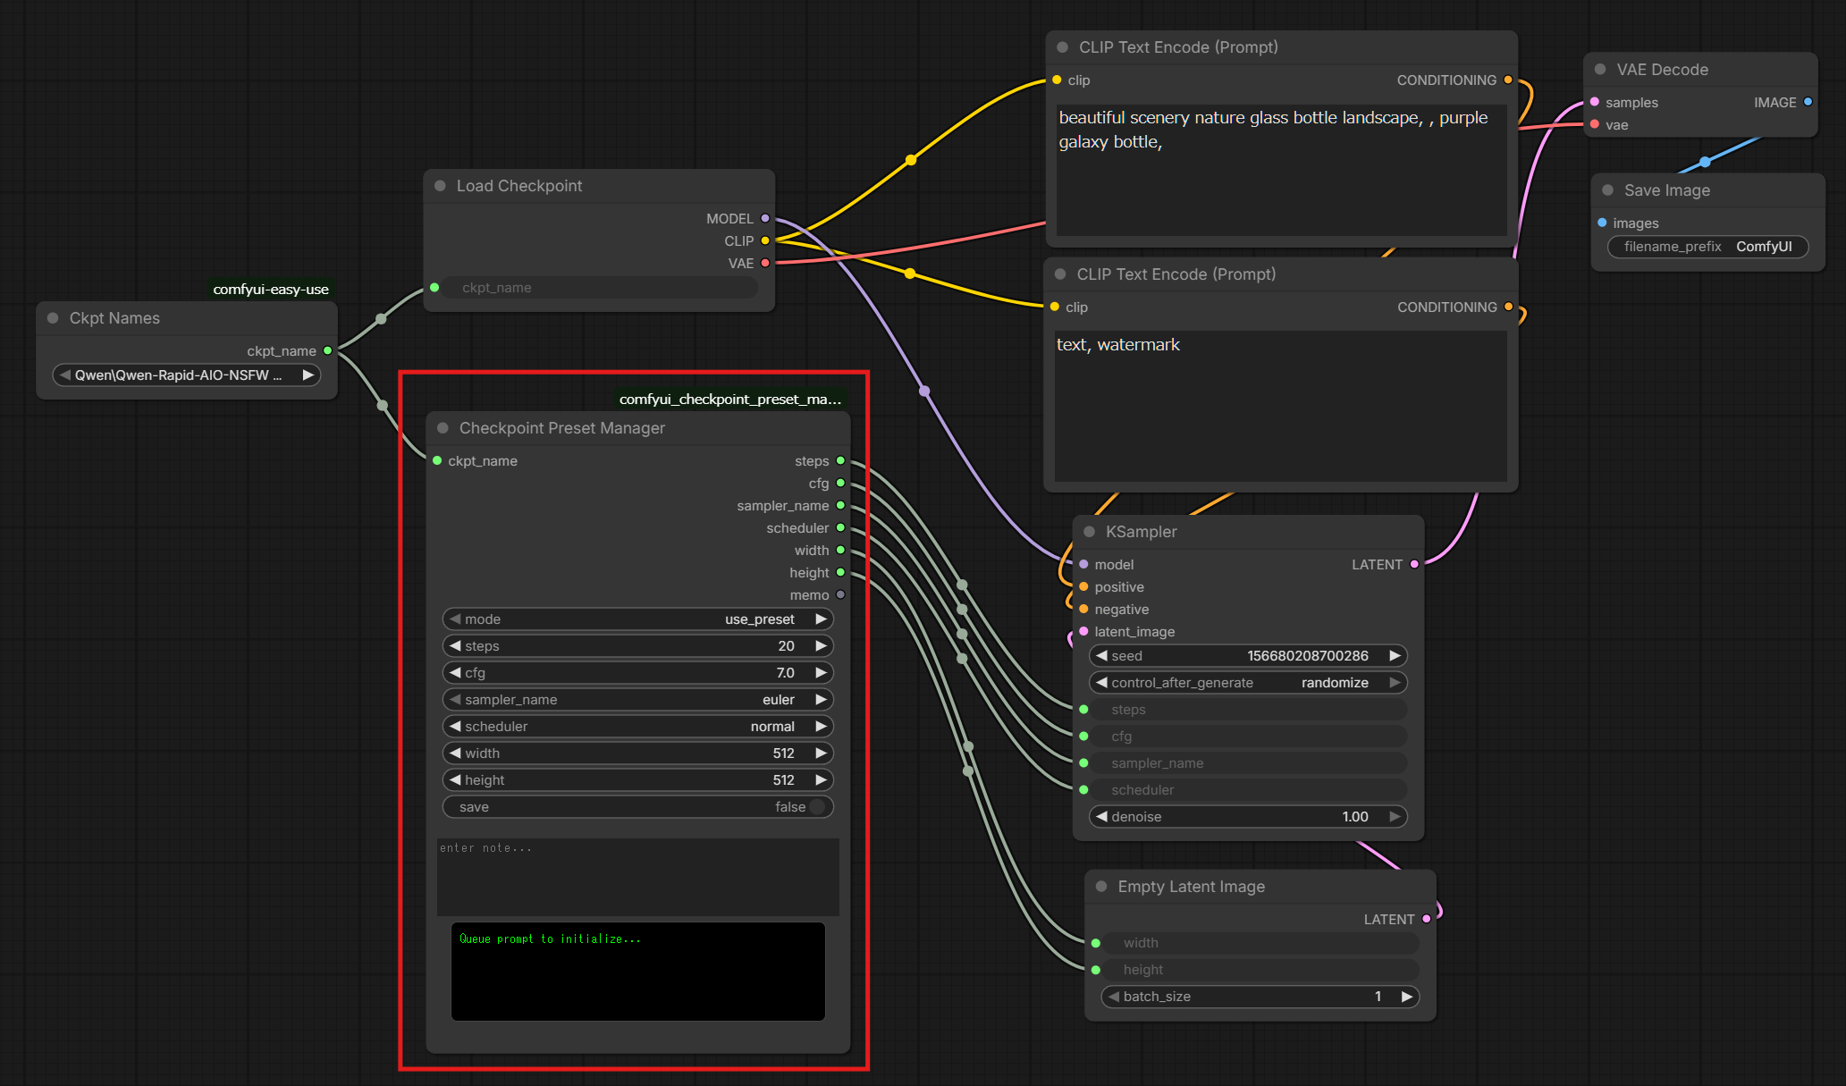The height and width of the screenshot is (1086, 1846).
Task: Increase denoise value with the right arrow
Action: pyautogui.click(x=1395, y=817)
